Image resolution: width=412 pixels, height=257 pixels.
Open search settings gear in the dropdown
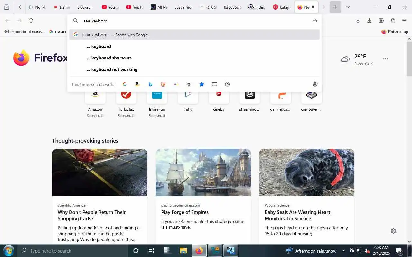click(x=315, y=84)
